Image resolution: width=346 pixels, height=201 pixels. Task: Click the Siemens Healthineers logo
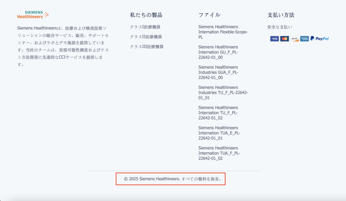pyautogui.click(x=33, y=14)
